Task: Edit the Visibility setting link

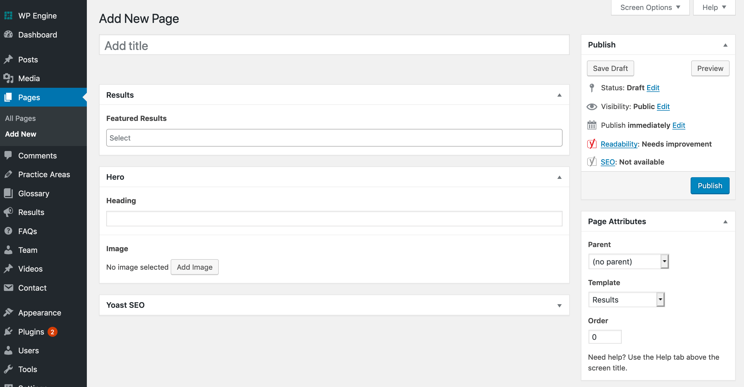Action: [x=663, y=106]
